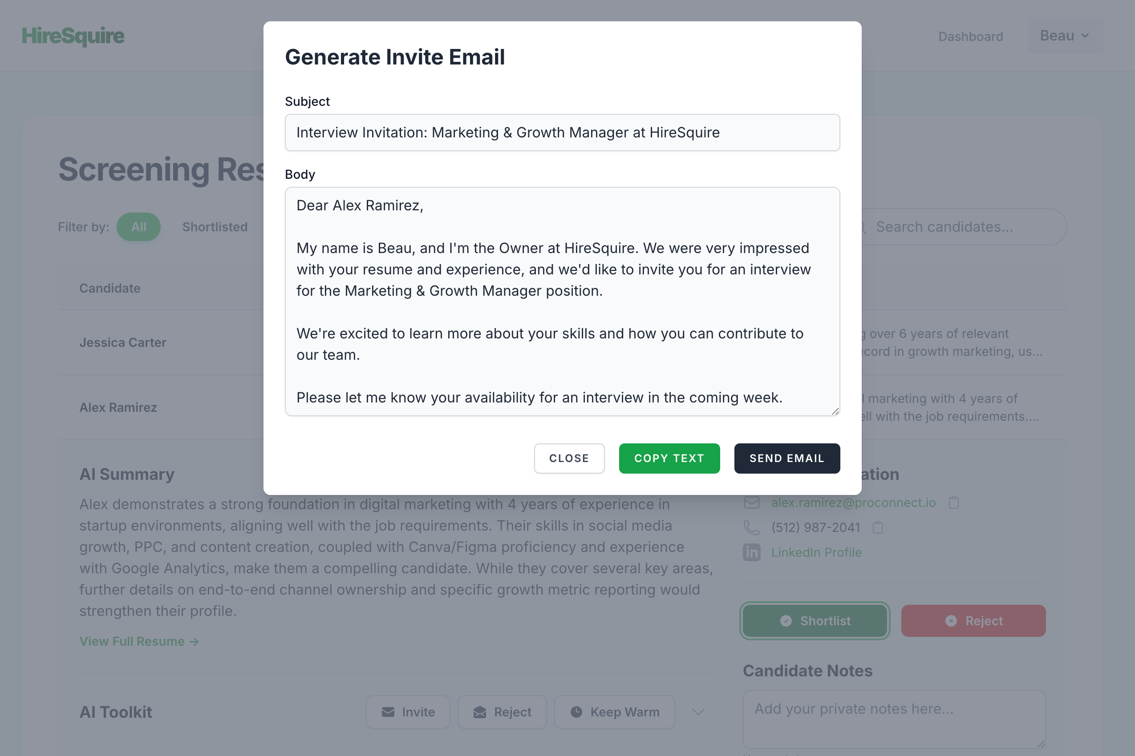This screenshot has width=1135, height=756.
Task: Click into the Subject input field
Action: tap(562, 133)
